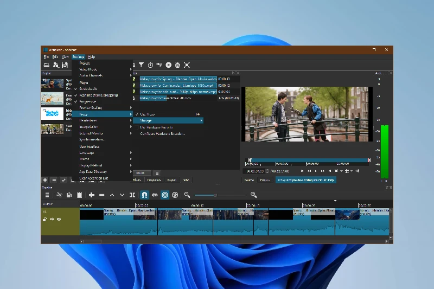Click the timeline zoom in magnifier
The image size is (434, 289).
click(253, 195)
